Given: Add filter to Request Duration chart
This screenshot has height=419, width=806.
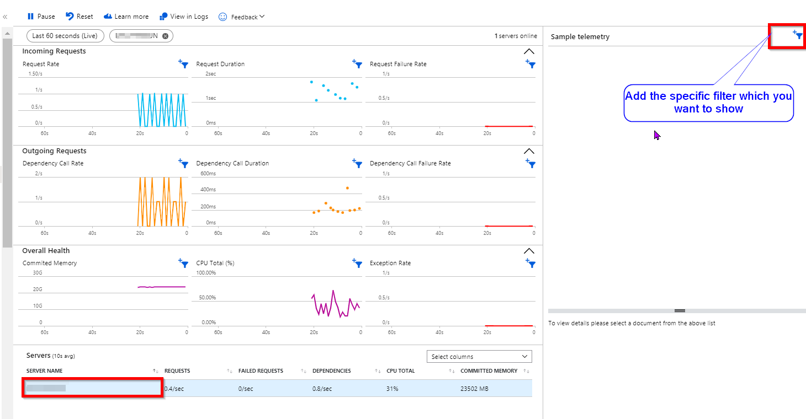Looking at the screenshot, I should tap(358, 64).
